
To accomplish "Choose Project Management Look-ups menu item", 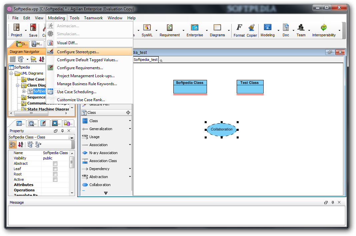I will [x=89, y=76].
